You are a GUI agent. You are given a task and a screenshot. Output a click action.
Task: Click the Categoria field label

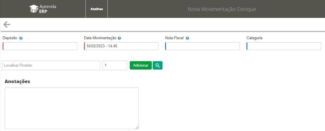(255, 38)
